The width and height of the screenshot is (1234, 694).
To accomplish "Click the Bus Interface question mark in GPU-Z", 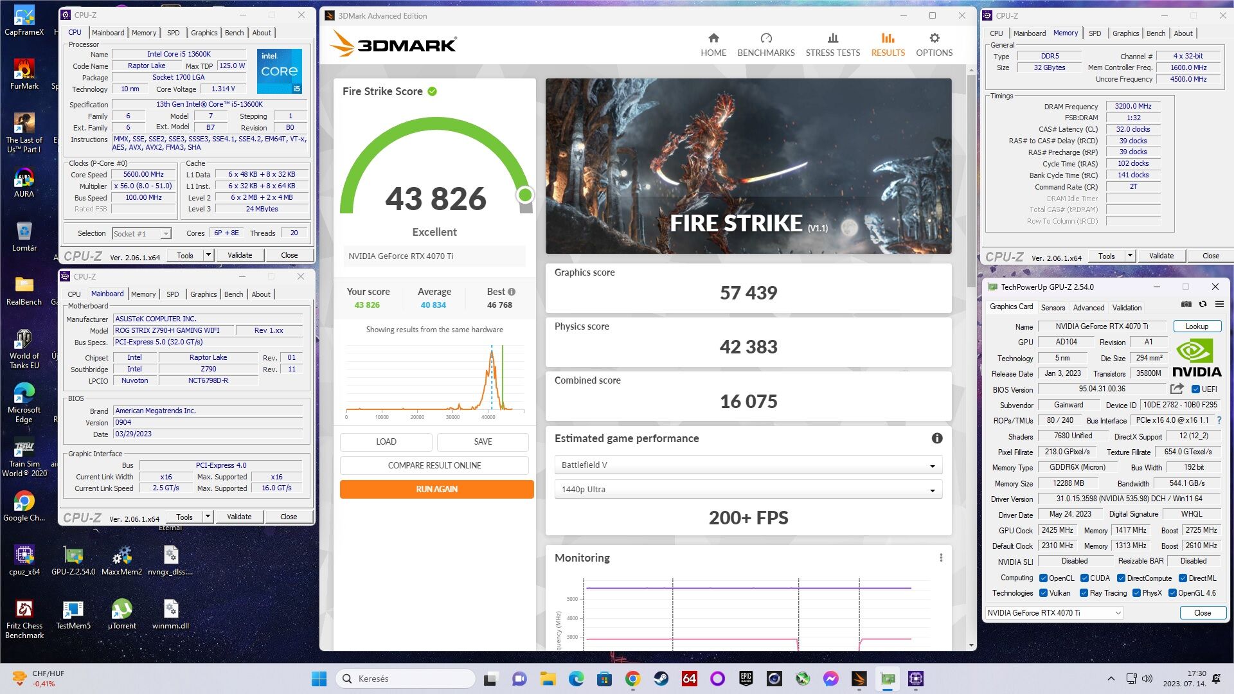I will [x=1219, y=420].
